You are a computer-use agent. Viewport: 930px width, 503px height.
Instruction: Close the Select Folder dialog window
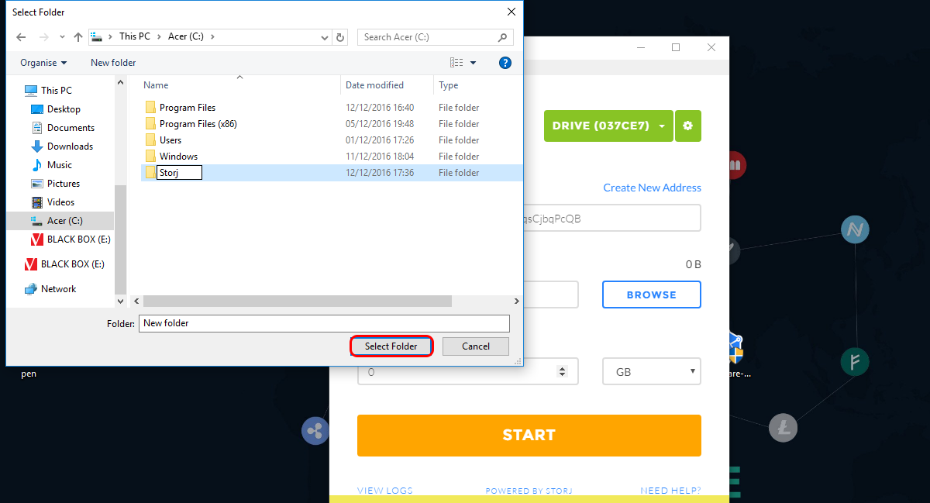(x=511, y=12)
